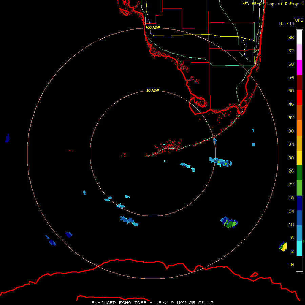
Task: Select legend value "66"
Action: click(291, 37)
